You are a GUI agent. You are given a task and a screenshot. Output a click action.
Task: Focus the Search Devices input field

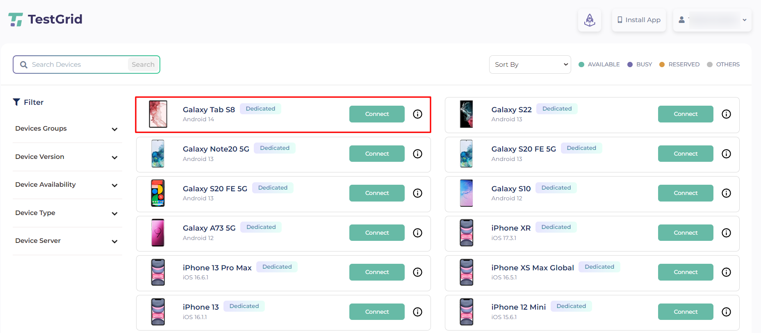(78, 65)
